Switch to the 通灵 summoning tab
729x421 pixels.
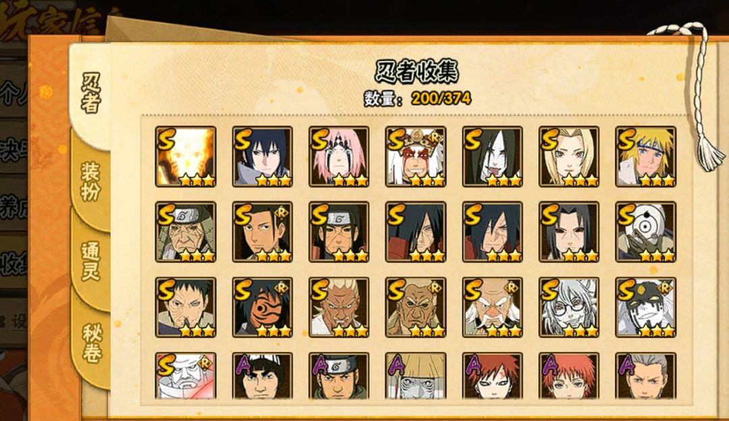(x=90, y=261)
